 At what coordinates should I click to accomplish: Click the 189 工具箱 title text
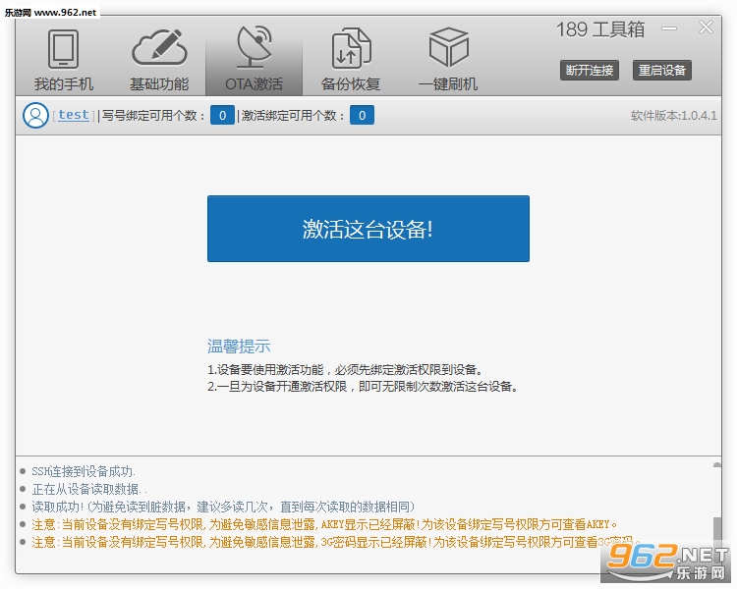tap(600, 29)
